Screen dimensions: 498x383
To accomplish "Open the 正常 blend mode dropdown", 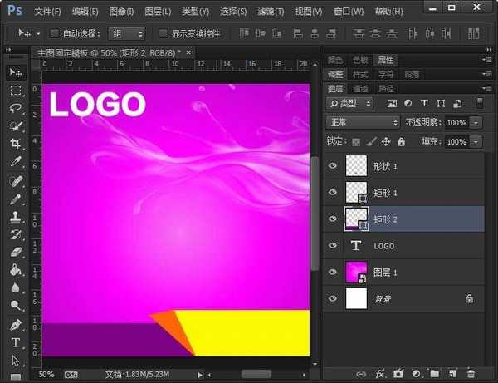I will [x=364, y=122].
